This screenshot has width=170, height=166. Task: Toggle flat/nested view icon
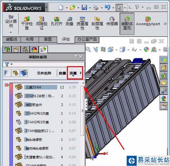(x=16, y=73)
